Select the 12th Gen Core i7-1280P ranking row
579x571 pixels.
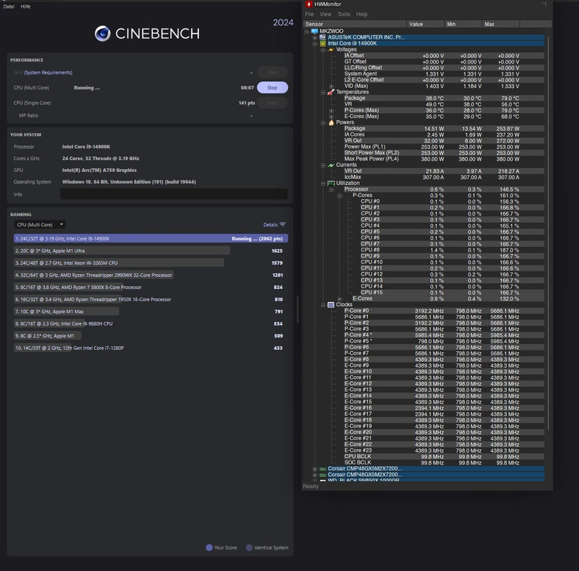150,348
